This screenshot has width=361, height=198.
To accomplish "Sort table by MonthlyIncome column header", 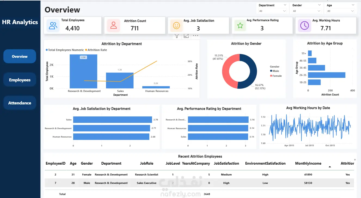I will tap(308, 164).
